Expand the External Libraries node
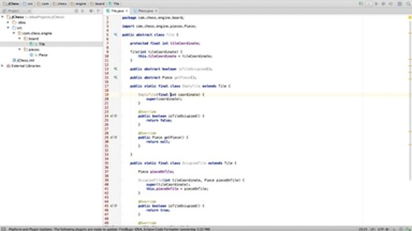412x231 pixels. point(3,65)
